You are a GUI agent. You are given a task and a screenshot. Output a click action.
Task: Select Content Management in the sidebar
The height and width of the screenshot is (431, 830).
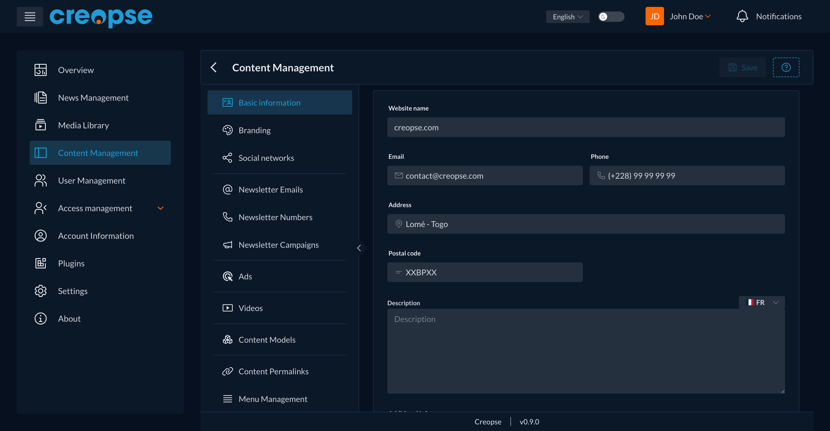click(x=100, y=153)
